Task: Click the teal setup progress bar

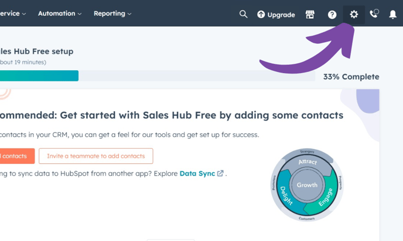Action: point(39,76)
